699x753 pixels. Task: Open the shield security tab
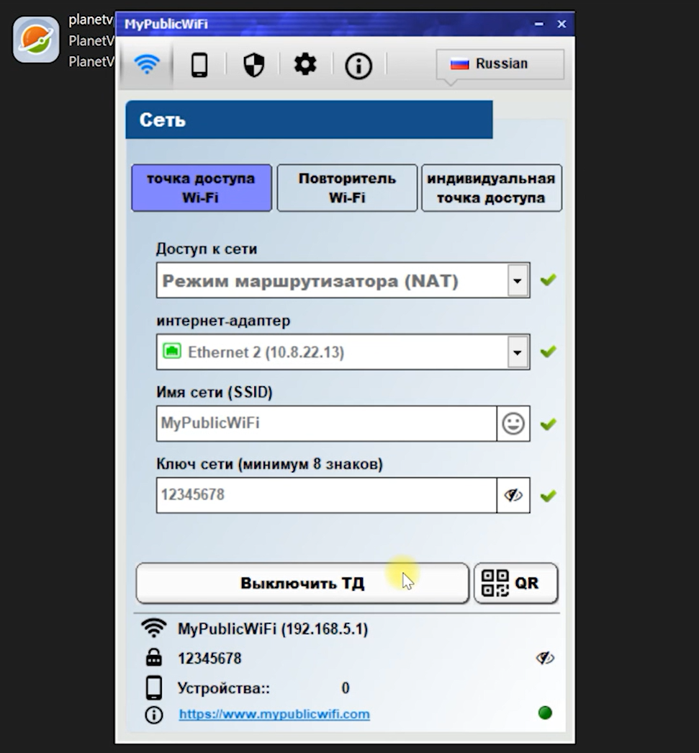click(253, 66)
